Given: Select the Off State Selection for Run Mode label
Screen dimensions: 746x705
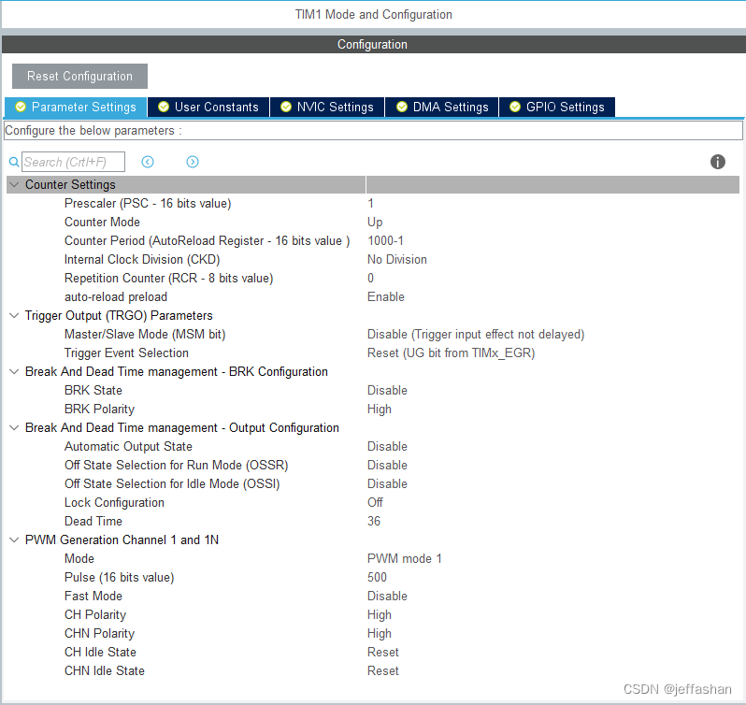Looking at the screenshot, I should pyautogui.click(x=177, y=465).
